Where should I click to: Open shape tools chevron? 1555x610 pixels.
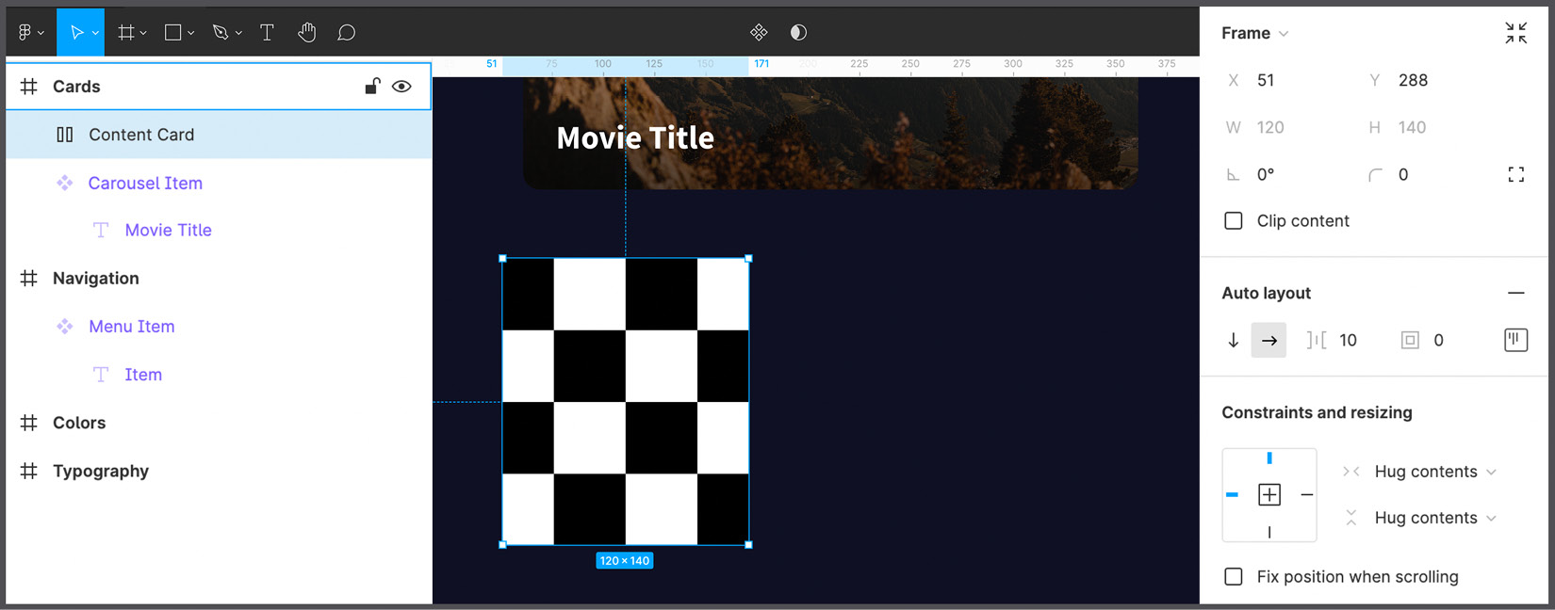pyautogui.click(x=190, y=33)
